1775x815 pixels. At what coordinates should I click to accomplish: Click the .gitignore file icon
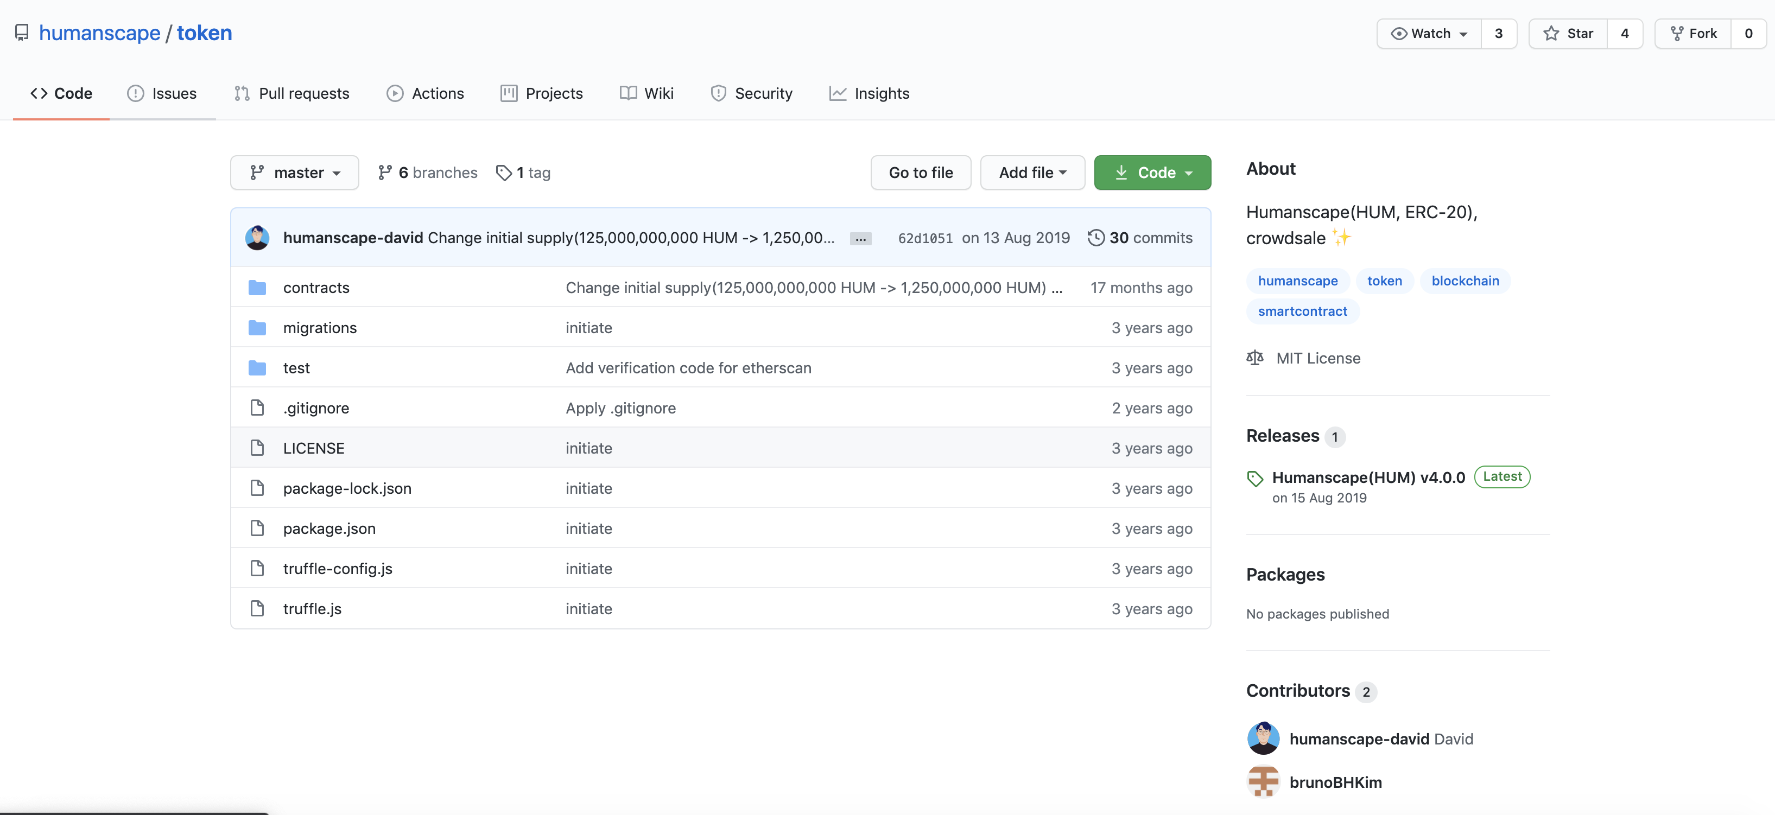click(257, 408)
